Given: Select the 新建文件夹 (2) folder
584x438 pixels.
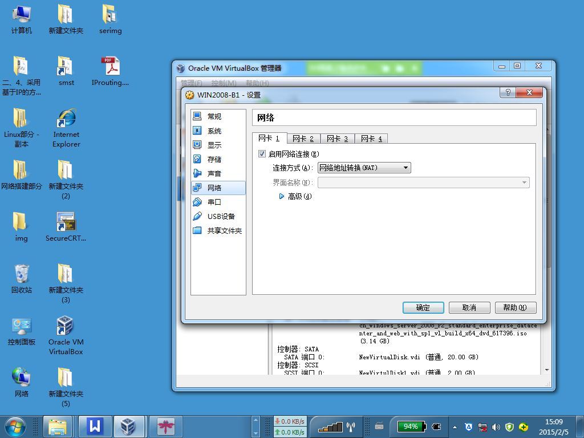Looking at the screenshot, I should [x=66, y=180].
